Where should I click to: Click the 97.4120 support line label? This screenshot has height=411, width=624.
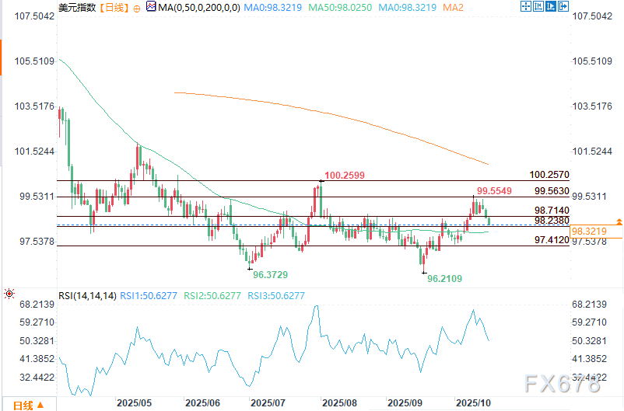click(x=552, y=241)
